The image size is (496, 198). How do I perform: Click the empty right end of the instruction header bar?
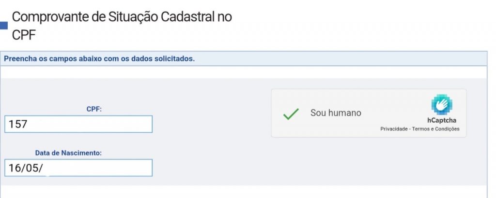click(387, 58)
